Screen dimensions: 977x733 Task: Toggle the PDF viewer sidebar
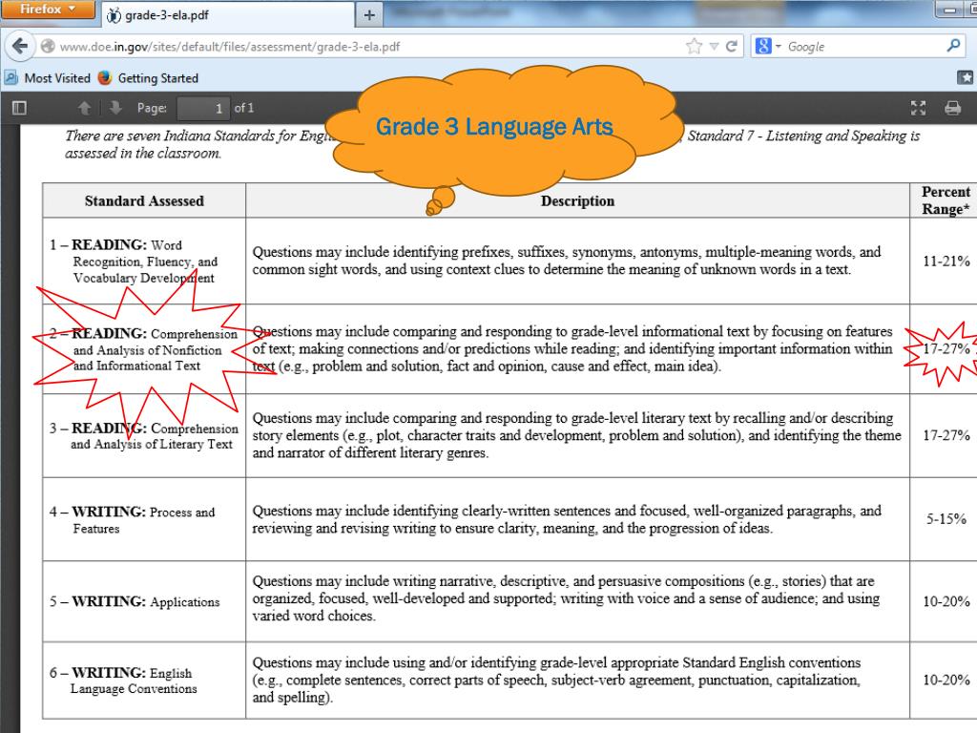click(x=19, y=108)
